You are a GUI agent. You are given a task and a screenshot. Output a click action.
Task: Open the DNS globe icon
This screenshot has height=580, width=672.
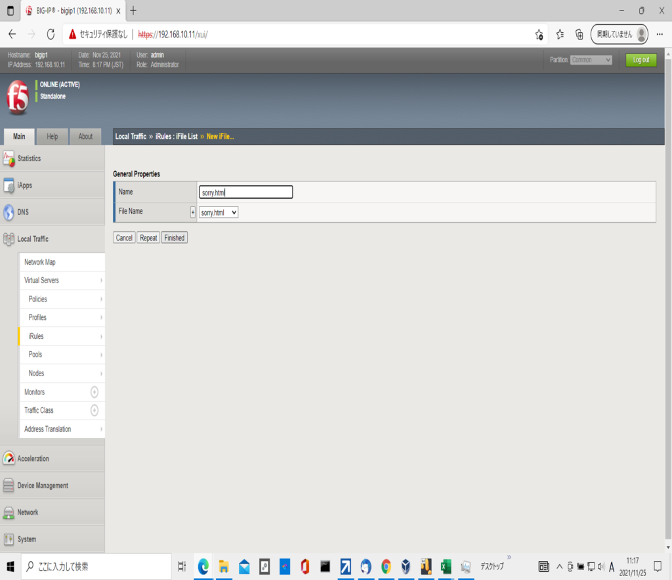9,212
